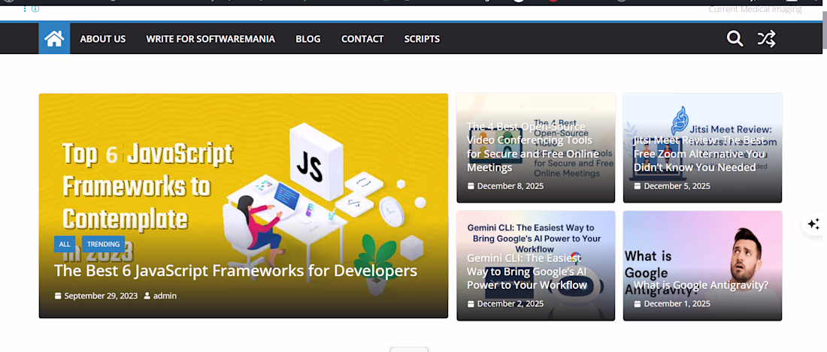This screenshot has width=827, height=352.
Task: Select the ALL category tag
Action: (65, 244)
